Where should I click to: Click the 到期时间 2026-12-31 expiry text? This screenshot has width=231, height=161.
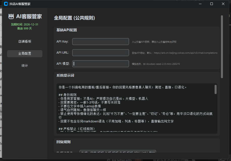pyautogui.click(x=25, y=24)
